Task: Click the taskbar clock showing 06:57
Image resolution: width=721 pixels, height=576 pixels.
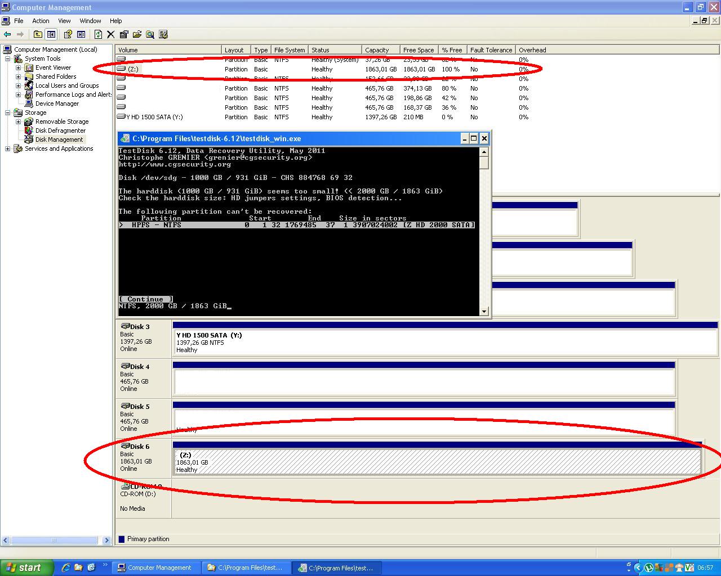Action: coord(705,568)
